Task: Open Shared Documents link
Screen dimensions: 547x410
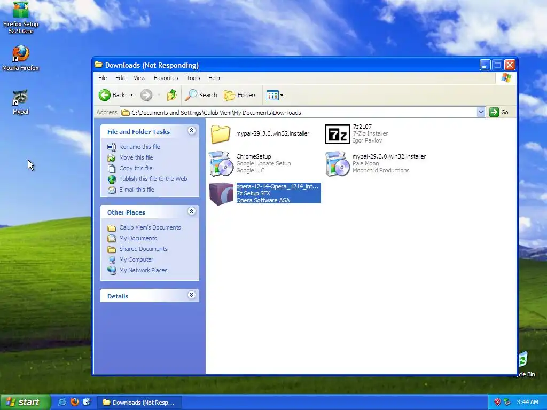Action: (143, 249)
